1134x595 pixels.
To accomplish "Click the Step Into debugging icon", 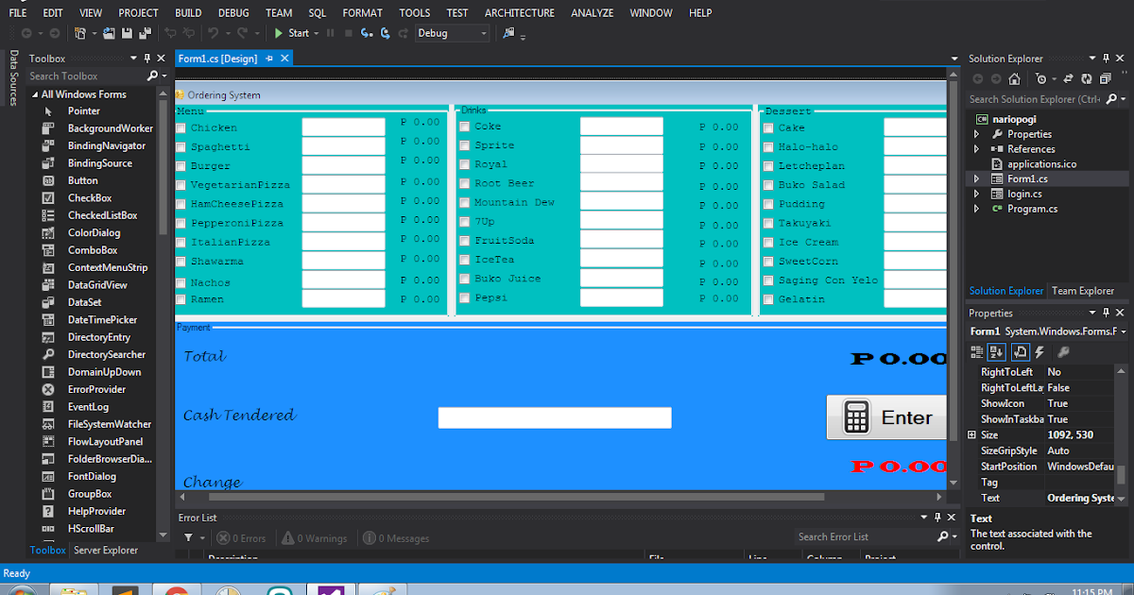I will pos(367,33).
